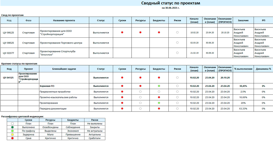Select Риски empty circle for Передача документации
The image size is (273, 141).
pos(177,109)
